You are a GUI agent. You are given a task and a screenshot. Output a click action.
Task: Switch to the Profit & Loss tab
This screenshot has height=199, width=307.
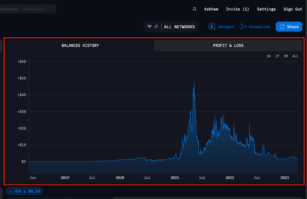coord(228,46)
